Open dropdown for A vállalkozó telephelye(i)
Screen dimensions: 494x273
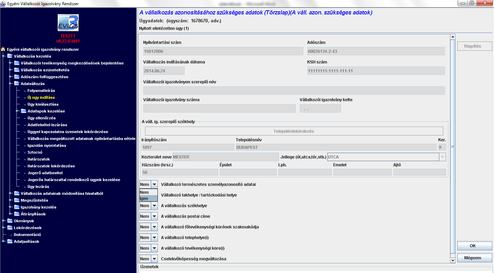click(x=154, y=238)
